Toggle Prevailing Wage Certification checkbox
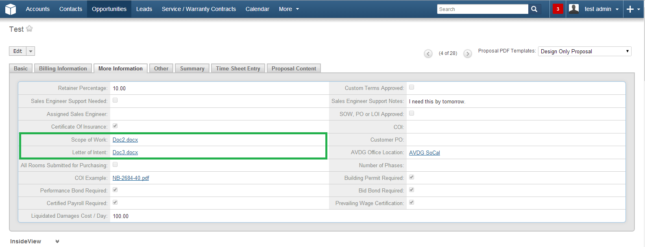 [412, 202]
